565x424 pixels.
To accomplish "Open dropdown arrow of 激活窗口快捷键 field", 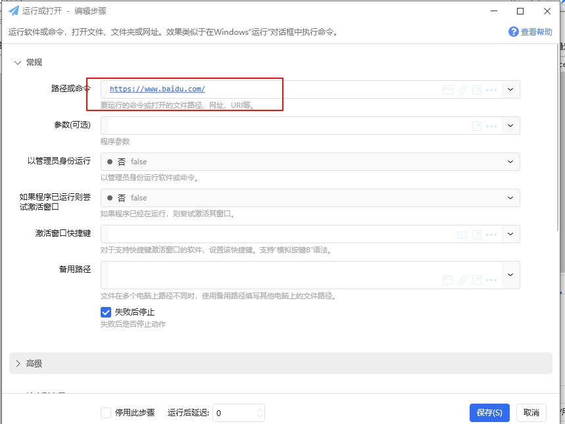I will click(510, 234).
